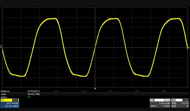Click the 60.032 MHz frequency value
Screen dimensions: 190x111
[34, 94]
